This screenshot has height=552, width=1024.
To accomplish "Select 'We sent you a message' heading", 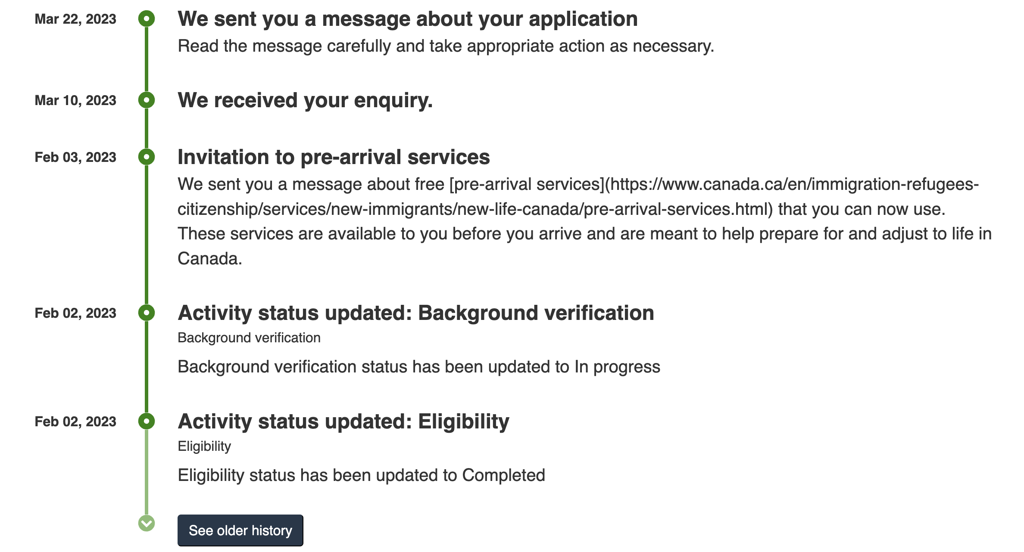I will [x=408, y=19].
